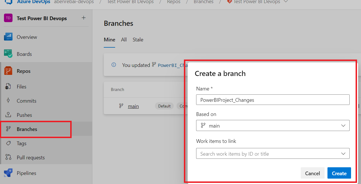
Task: Open the Based on main dropdown
Action: click(273, 126)
